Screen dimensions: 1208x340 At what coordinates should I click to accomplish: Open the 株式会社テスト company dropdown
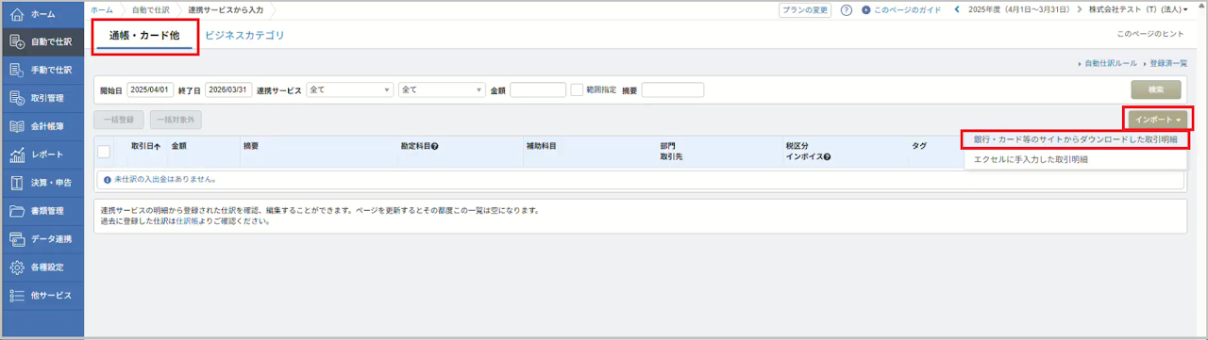pos(1137,10)
